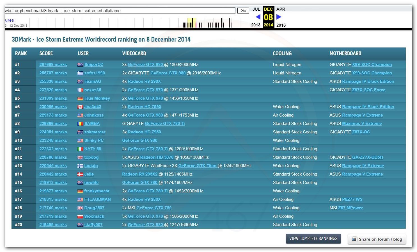Click the UK flag beside topdog
This screenshot has height=252, width=417.
tap(80, 157)
